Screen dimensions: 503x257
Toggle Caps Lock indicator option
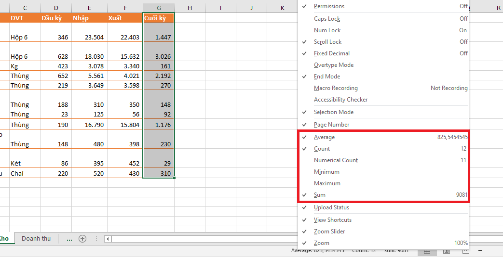326,19
